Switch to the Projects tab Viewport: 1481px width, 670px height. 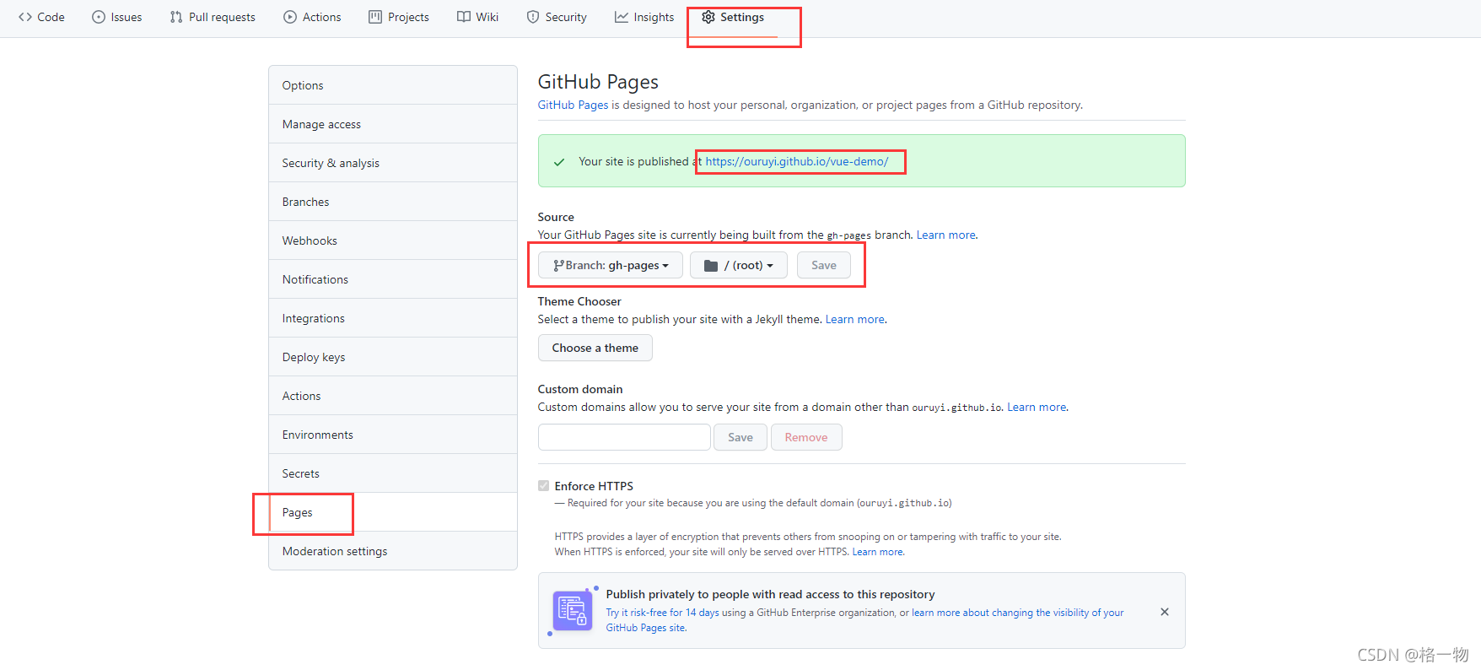point(398,17)
